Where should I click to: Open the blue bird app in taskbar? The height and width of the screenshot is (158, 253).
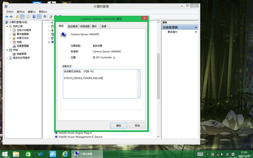[40, 154]
